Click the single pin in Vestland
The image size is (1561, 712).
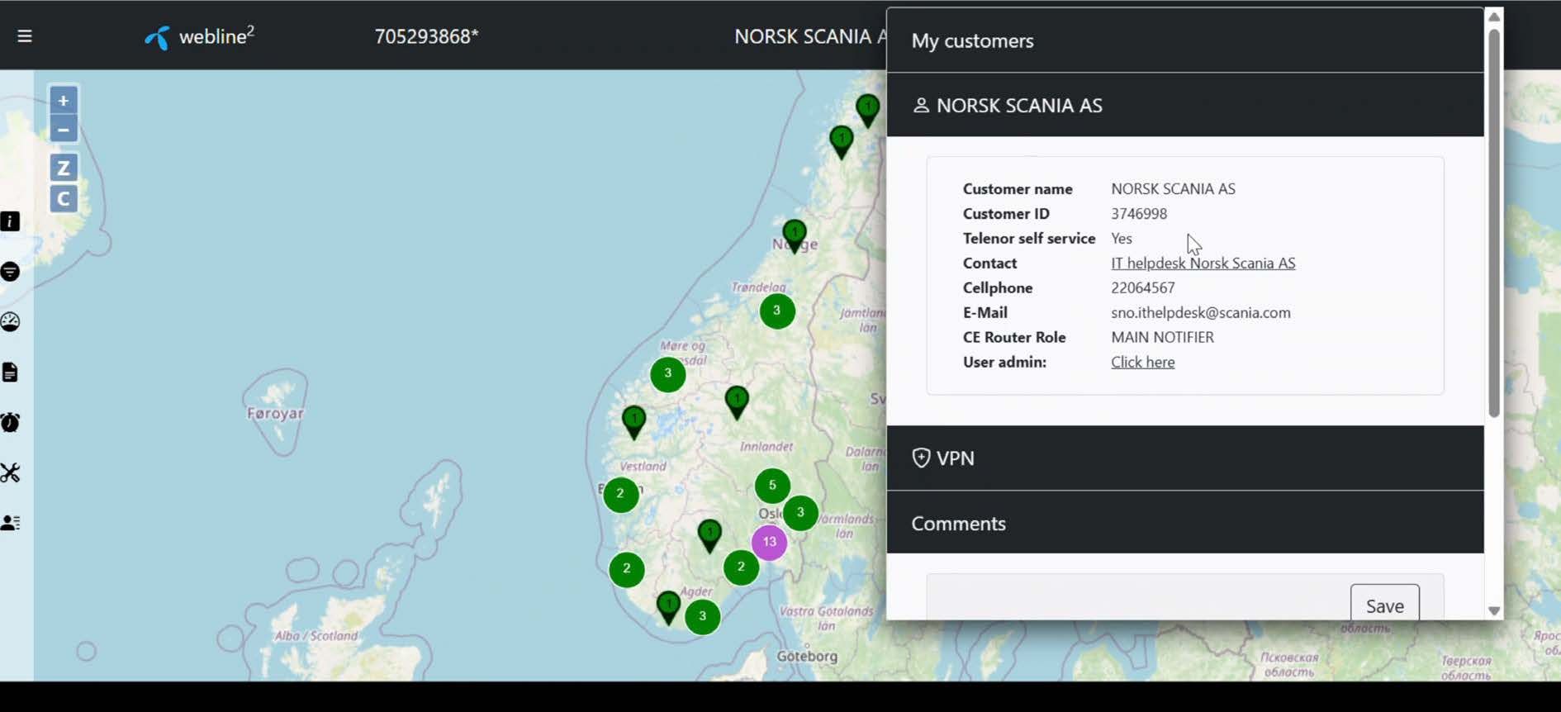[633, 422]
